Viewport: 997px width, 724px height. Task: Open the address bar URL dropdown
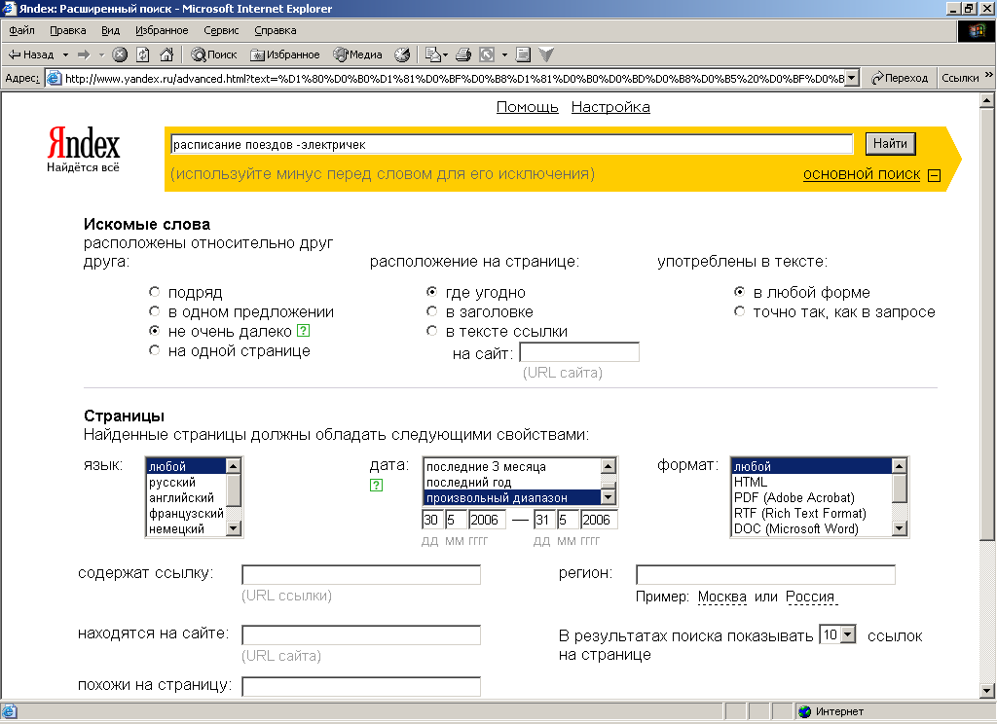coord(853,78)
